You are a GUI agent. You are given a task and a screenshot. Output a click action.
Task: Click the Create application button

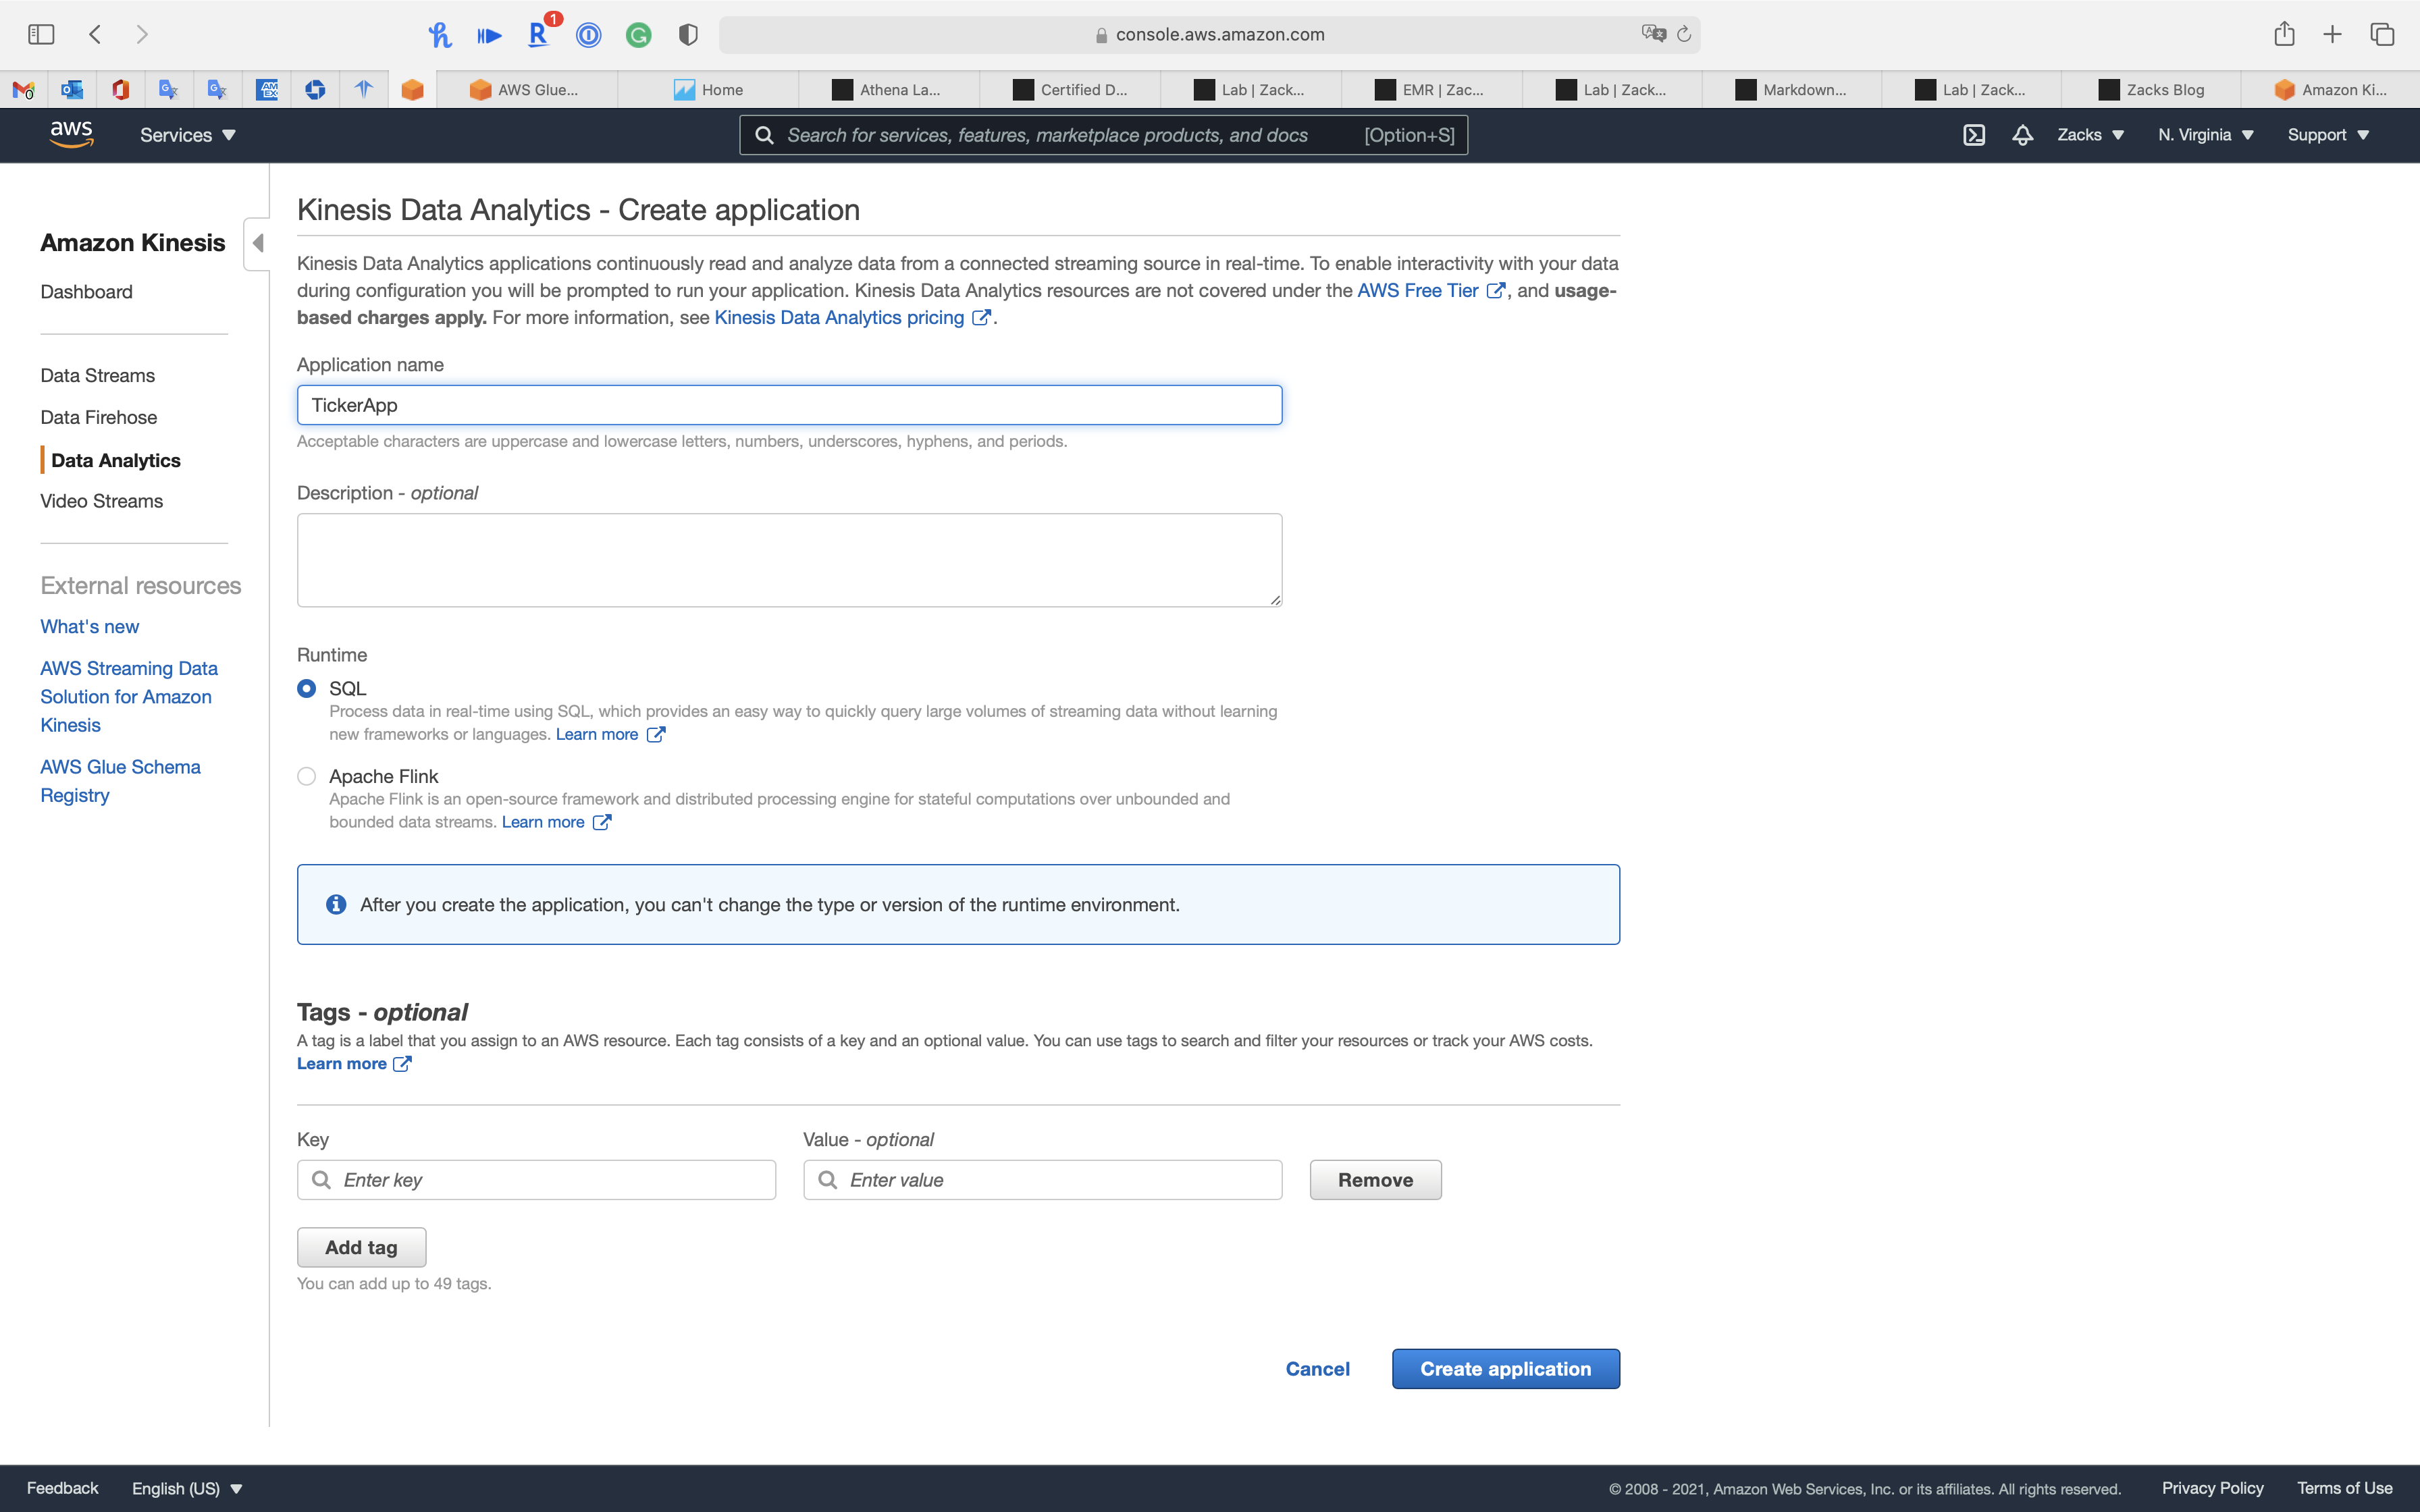point(1505,1369)
